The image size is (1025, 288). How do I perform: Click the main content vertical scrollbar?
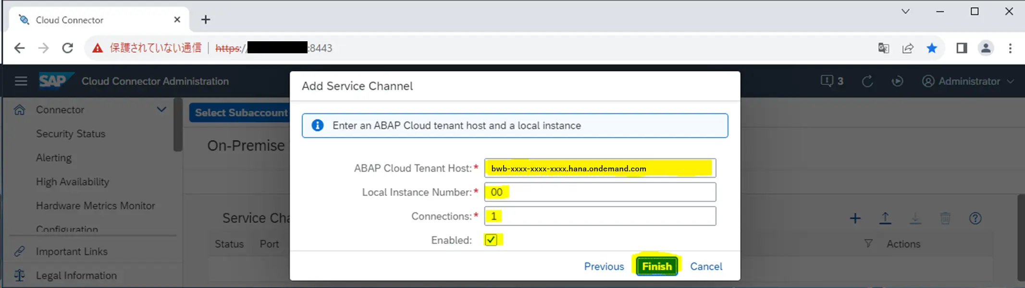1021,237
